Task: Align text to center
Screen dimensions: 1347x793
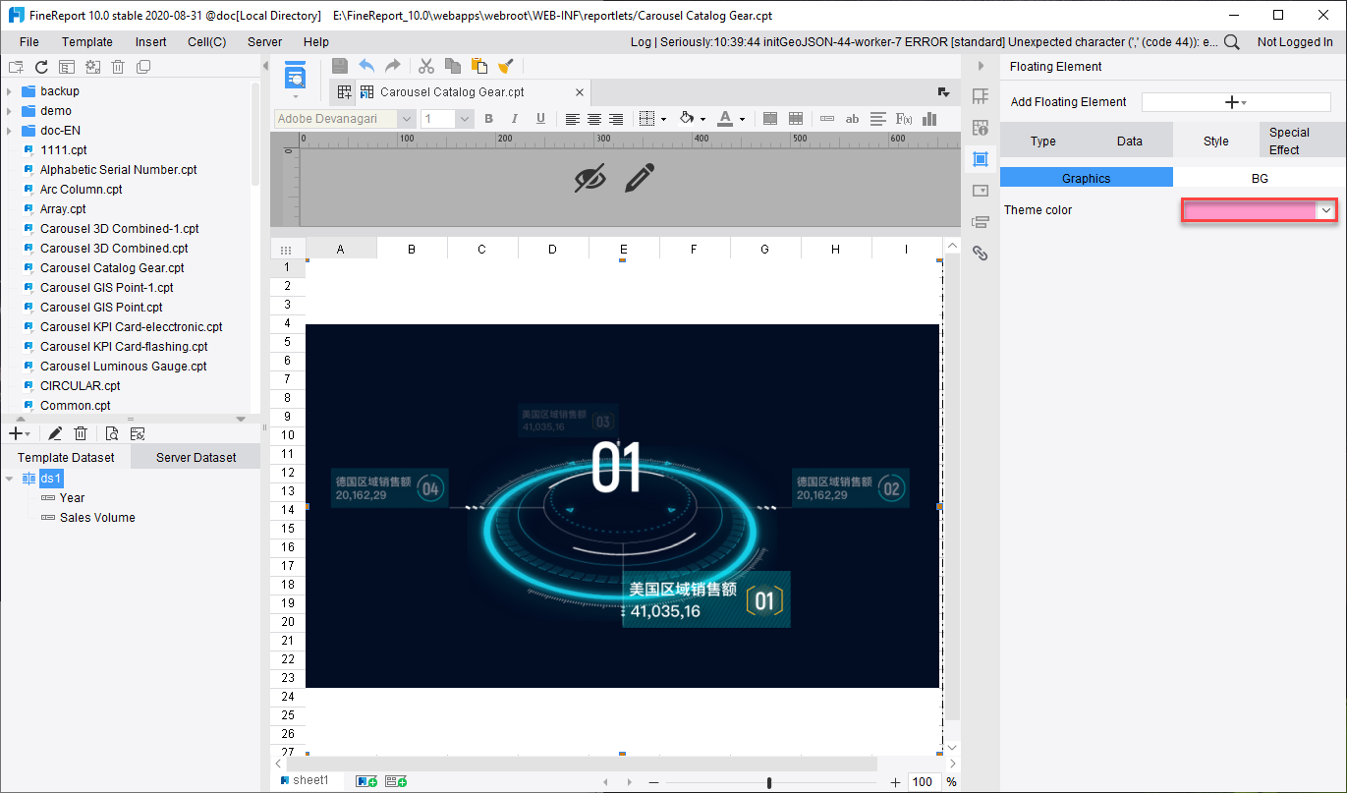Action: tap(594, 119)
